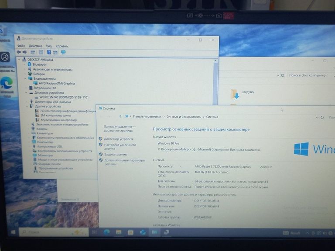Click Windows 10 Pro edition text
Screen dimensions: 335x251
pos(168,143)
